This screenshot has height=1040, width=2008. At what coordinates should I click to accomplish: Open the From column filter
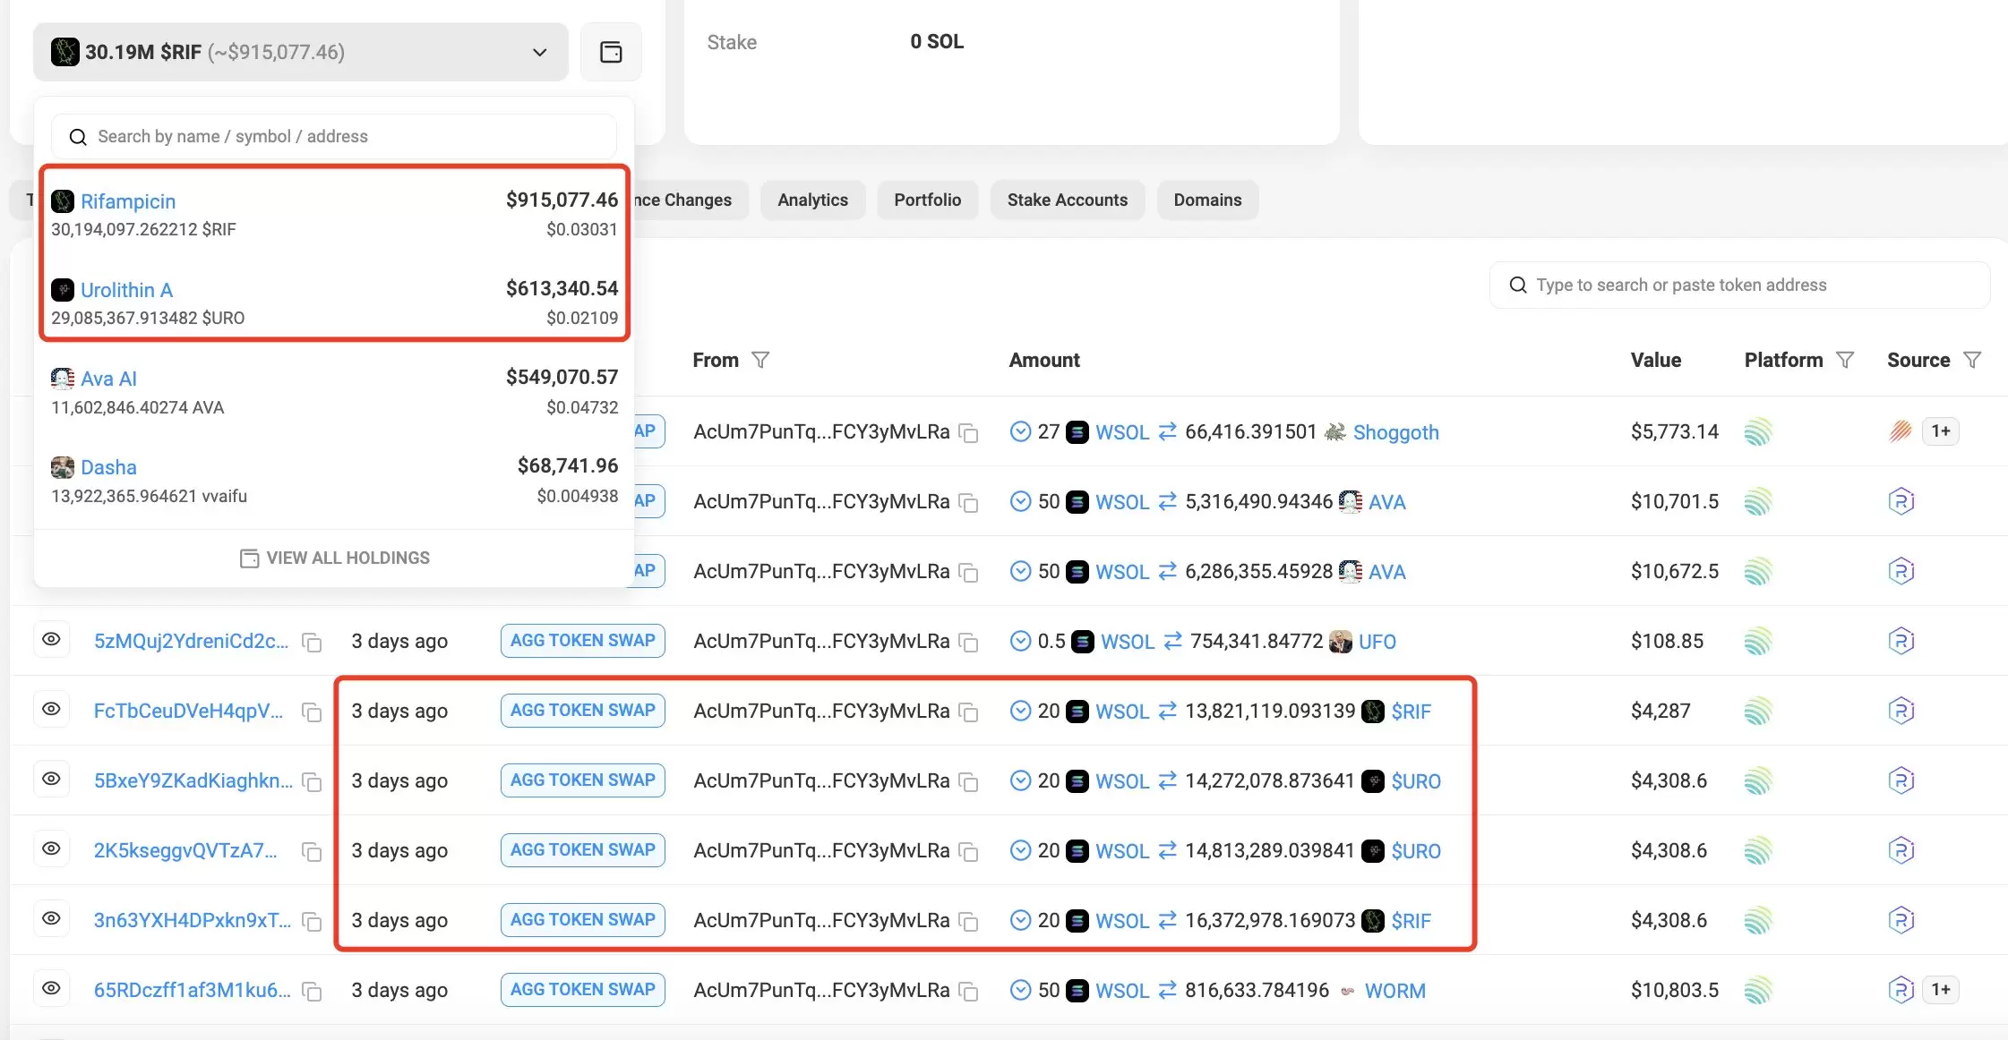pyautogui.click(x=760, y=360)
